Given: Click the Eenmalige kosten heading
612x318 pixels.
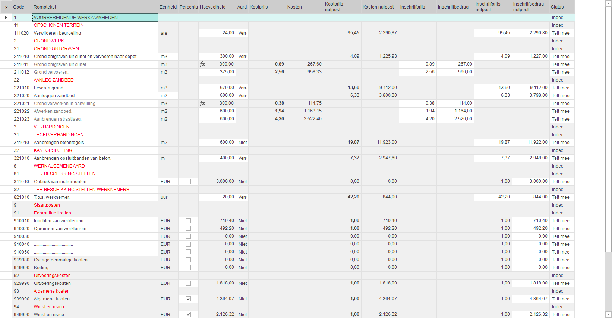Looking at the screenshot, I should pos(53,213).
